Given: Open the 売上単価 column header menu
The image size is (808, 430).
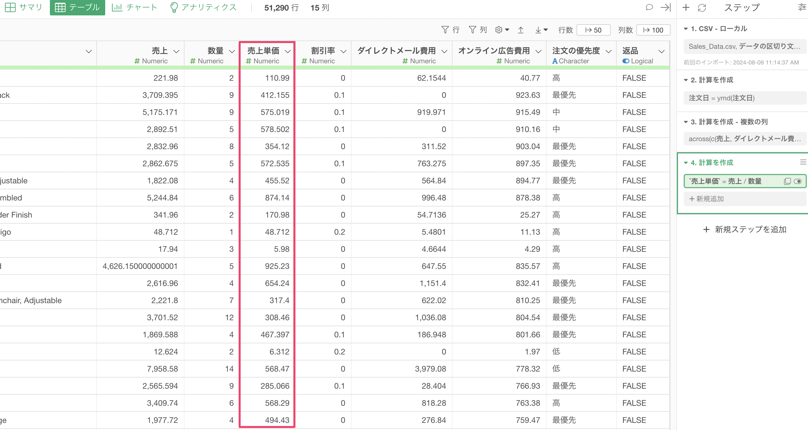Looking at the screenshot, I should [288, 51].
